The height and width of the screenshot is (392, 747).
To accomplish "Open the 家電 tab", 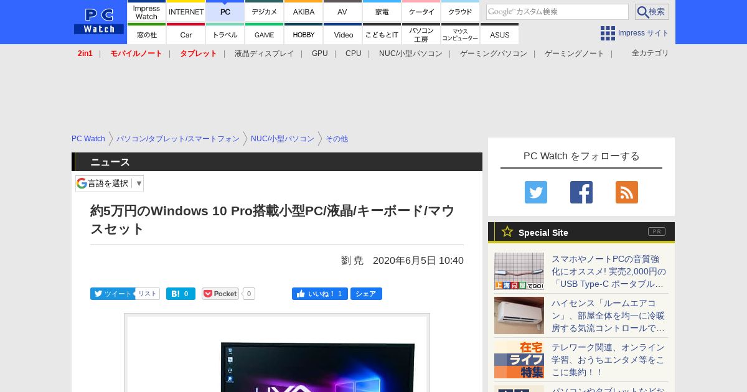I will pyautogui.click(x=382, y=11).
